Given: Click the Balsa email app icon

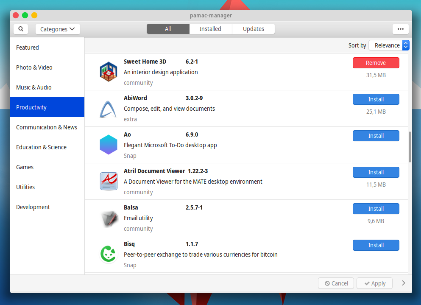Looking at the screenshot, I should pyautogui.click(x=109, y=218).
